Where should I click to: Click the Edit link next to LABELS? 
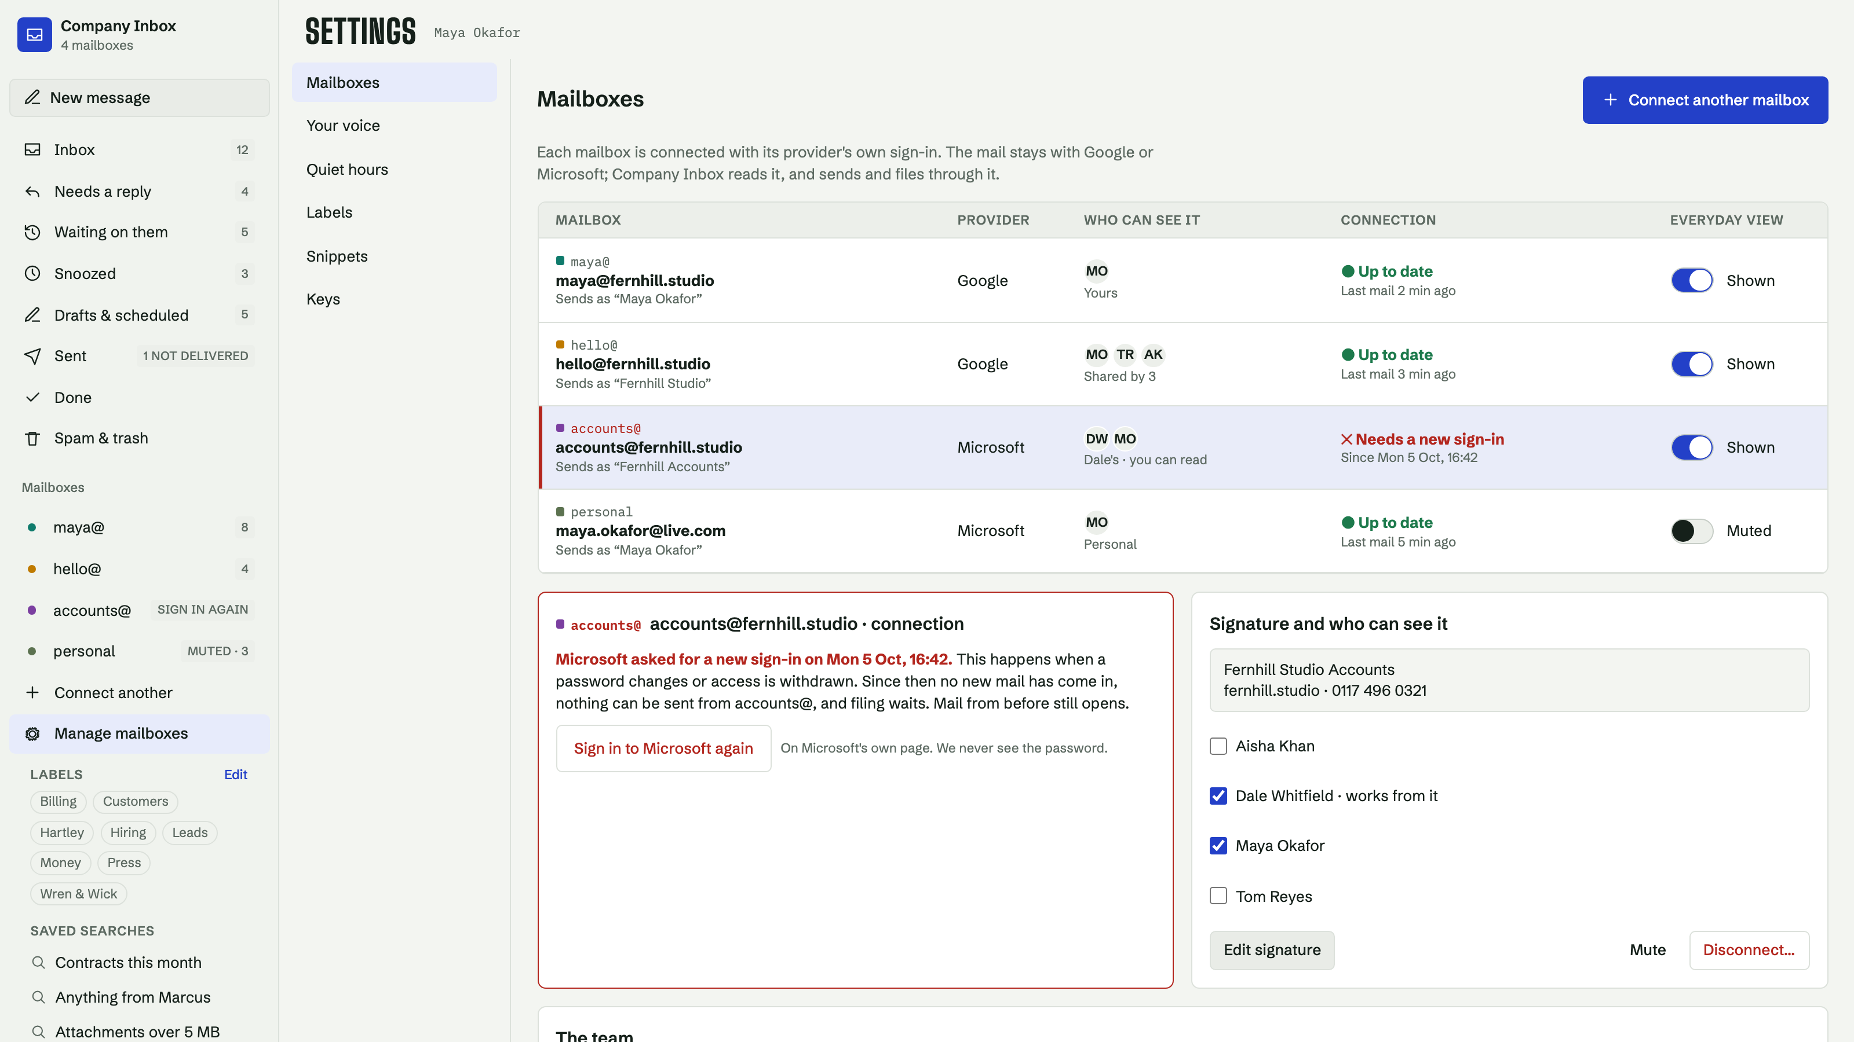click(x=235, y=775)
